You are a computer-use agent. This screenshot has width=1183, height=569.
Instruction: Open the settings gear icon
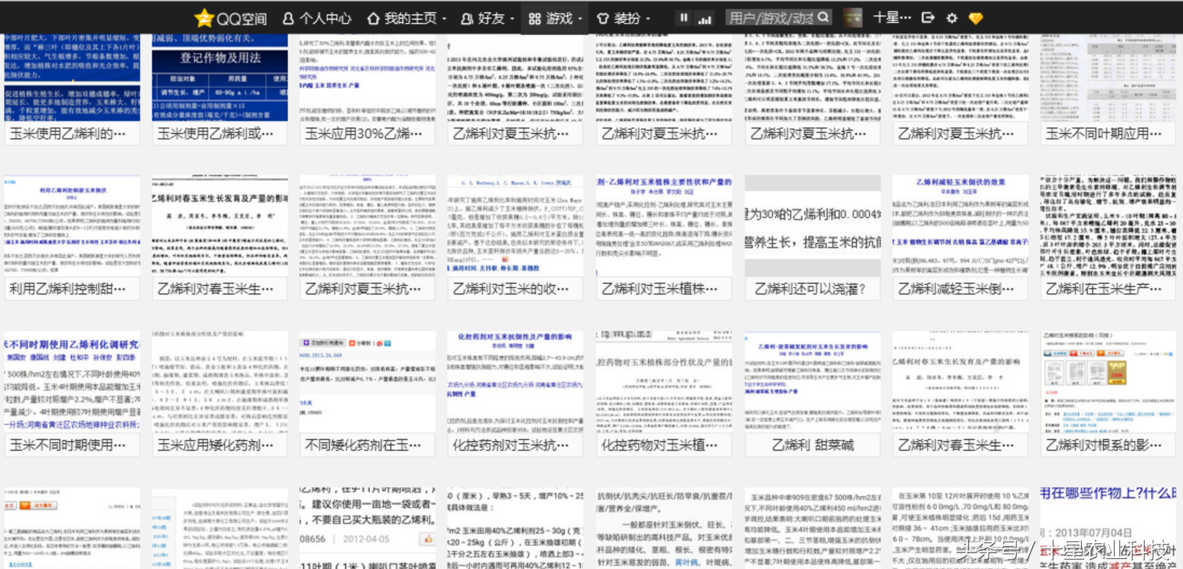[x=952, y=18]
